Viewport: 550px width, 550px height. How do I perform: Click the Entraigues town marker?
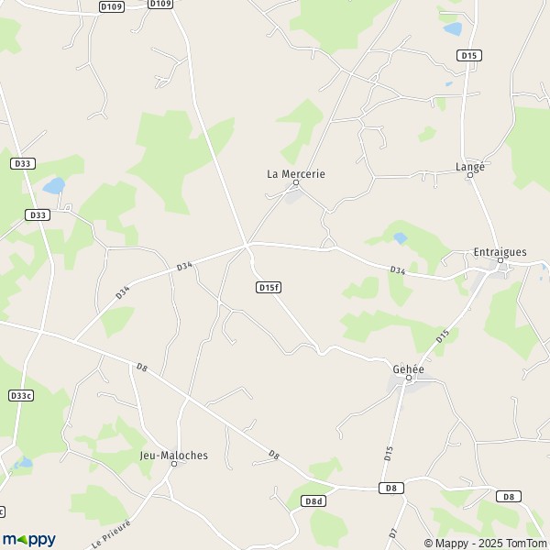coord(500,260)
